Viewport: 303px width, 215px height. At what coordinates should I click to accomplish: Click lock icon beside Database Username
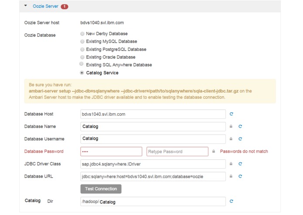point(231,139)
